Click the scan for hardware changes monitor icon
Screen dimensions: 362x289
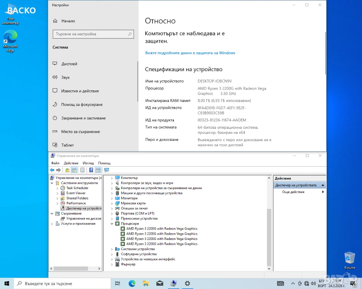click(106, 170)
